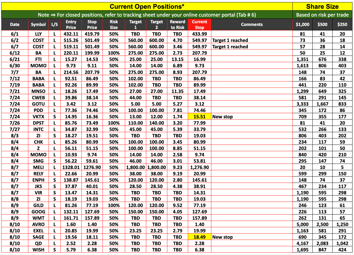Select the "Share Size" yellow header
The width and height of the screenshot is (354, 255).
pyautogui.click(x=322, y=6)
